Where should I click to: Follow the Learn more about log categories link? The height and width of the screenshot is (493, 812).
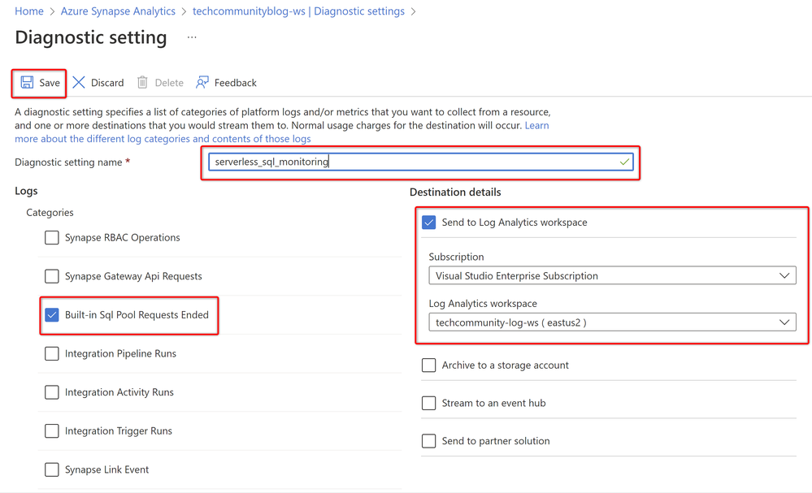click(x=163, y=139)
